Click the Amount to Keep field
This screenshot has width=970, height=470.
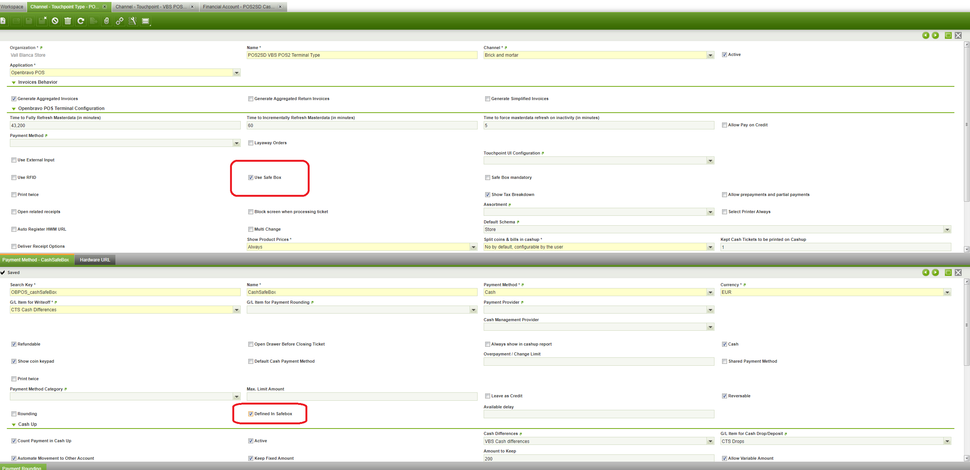(x=598, y=459)
